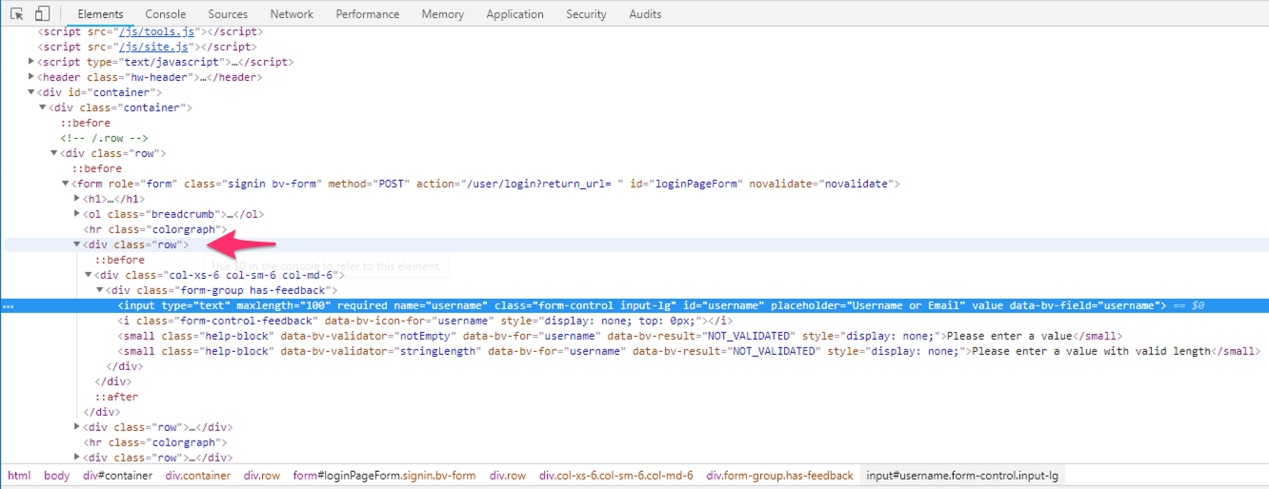
Task: Open the Application tab
Action: [515, 14]
